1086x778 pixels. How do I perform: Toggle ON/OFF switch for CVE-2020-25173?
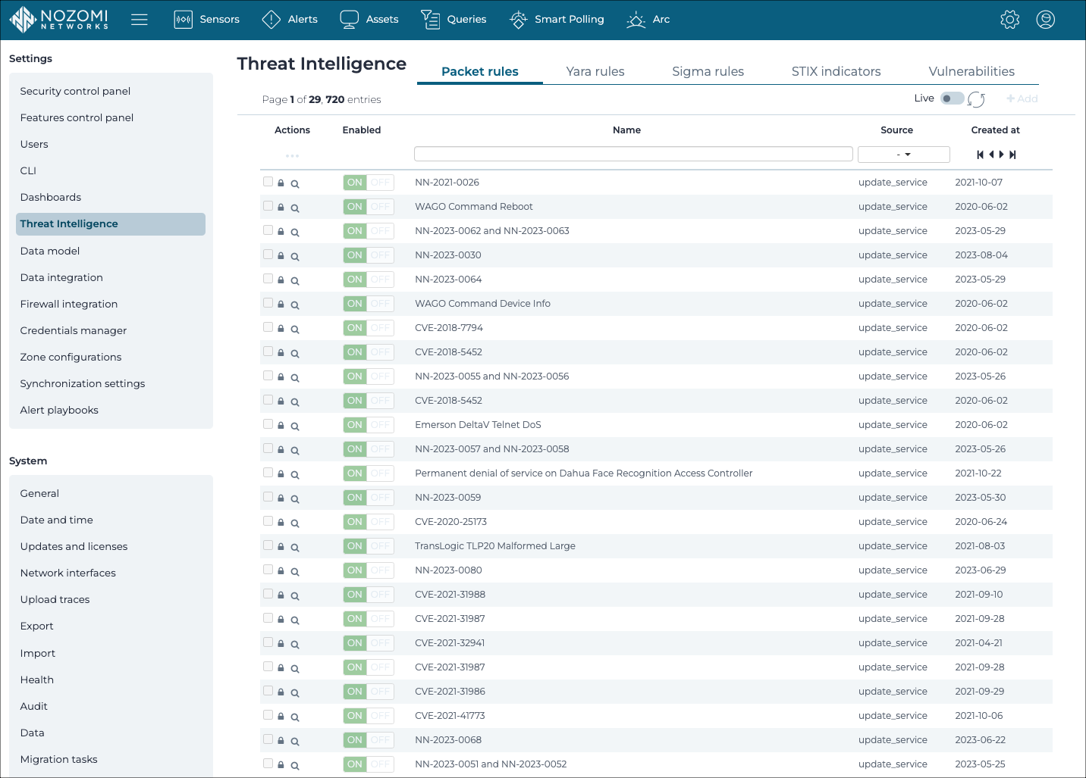click(369, 522)
